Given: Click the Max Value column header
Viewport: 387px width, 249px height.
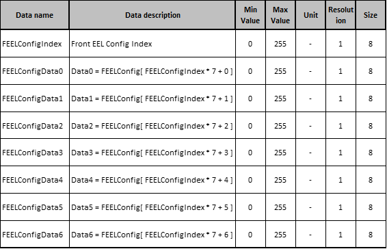Looking at the screenshot, I should click(280, 15).
